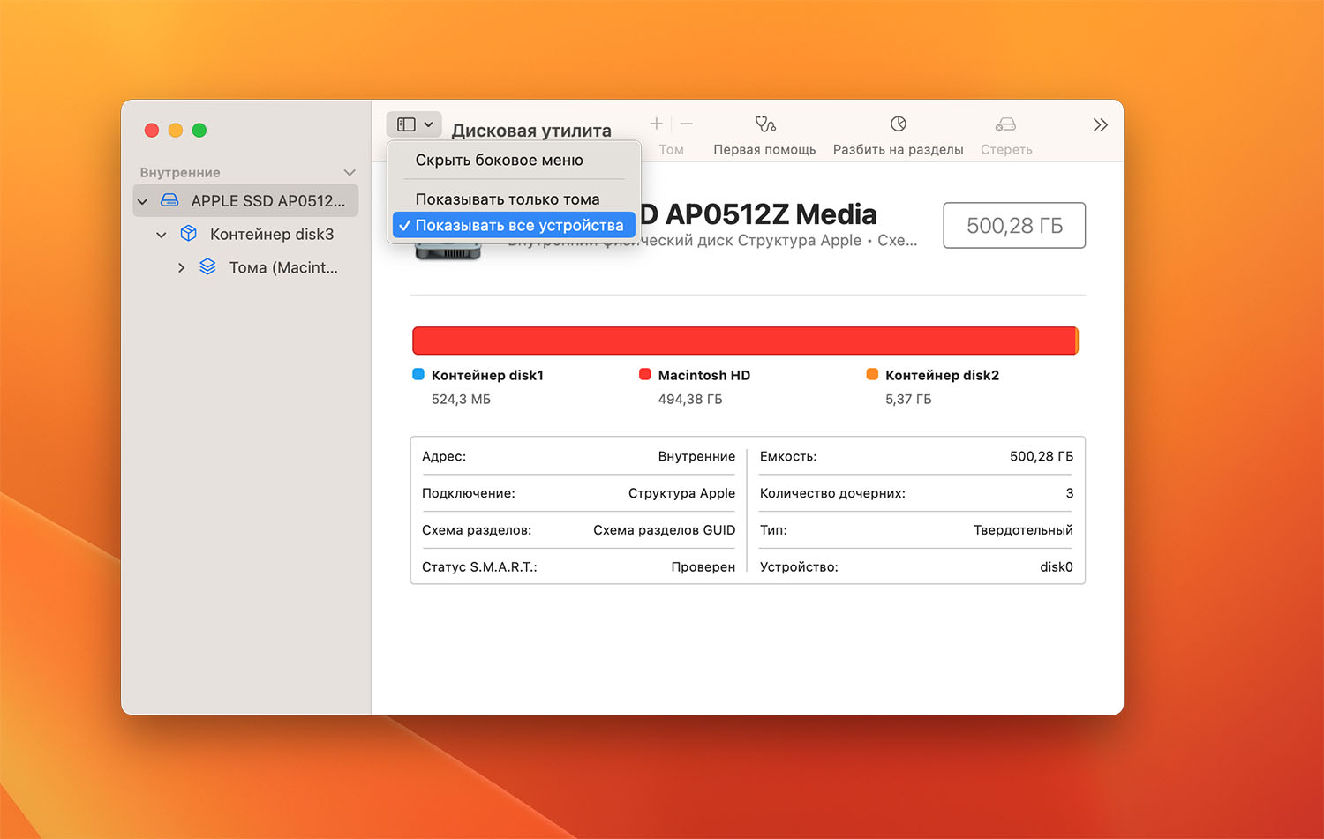Click the Erase drive icon
This screenshot has height=839, width=1324.
coord(1005,124)
